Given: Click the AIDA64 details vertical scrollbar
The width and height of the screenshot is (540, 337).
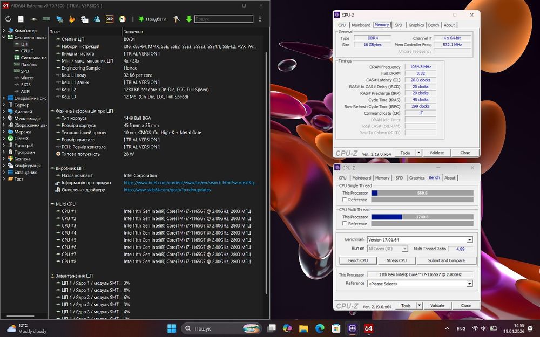Looking at the screenshot, I should [x=266, y=172].
